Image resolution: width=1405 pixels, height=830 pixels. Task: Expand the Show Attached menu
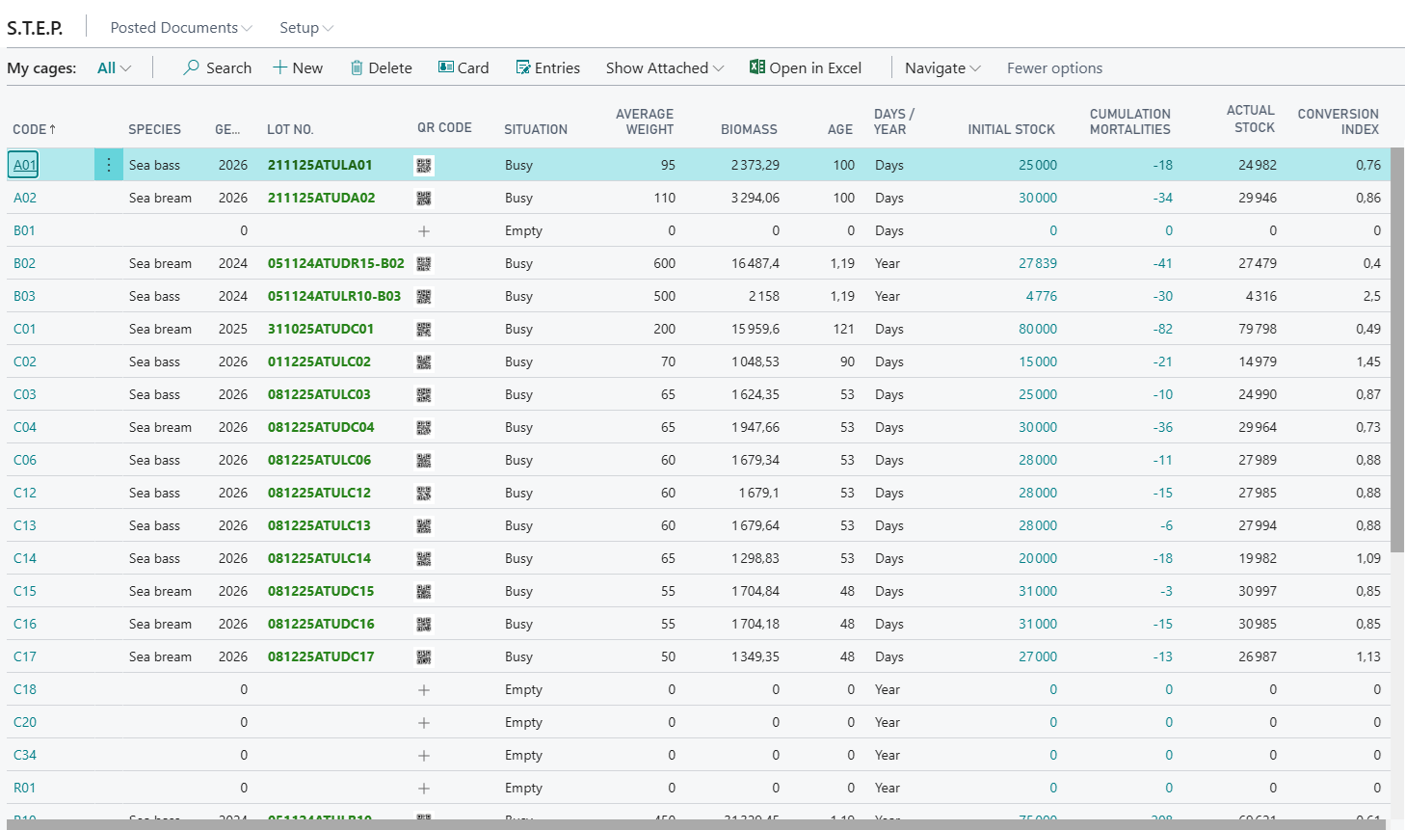[x=664, y=68]
